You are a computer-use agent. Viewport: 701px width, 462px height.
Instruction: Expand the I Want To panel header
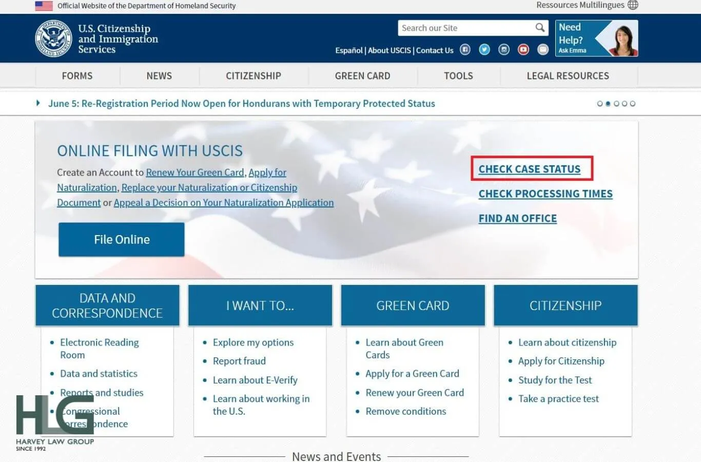(260, 305)
